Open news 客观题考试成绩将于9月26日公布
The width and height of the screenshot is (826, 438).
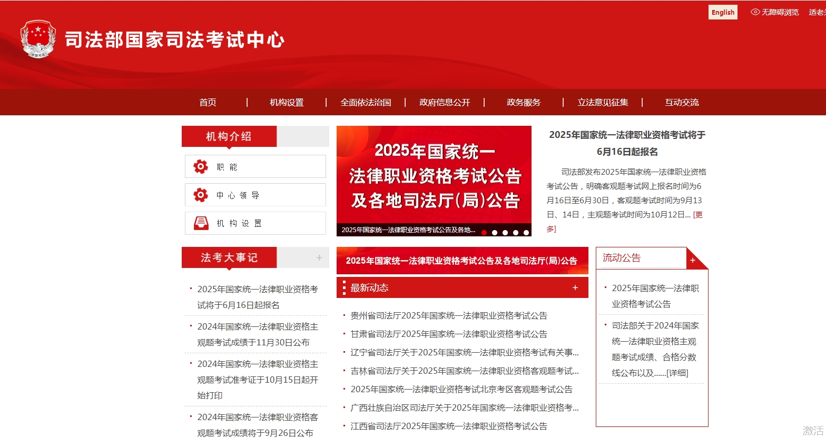click(258, 425)
